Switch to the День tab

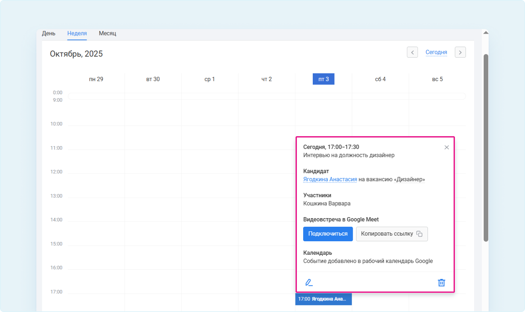49,33
